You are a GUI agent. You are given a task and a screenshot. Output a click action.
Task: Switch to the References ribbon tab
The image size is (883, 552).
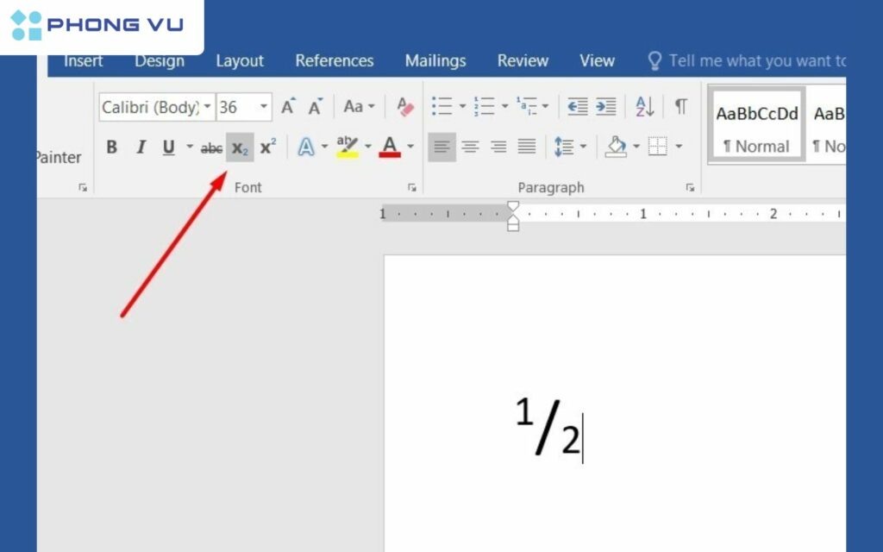[334, 60]
